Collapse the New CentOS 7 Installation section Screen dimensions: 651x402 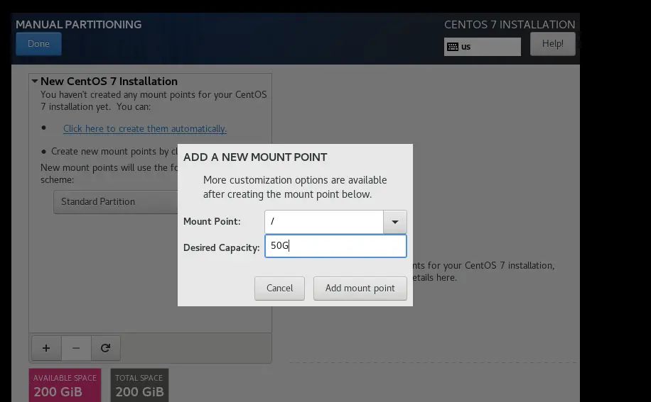(x=35, y=81)
